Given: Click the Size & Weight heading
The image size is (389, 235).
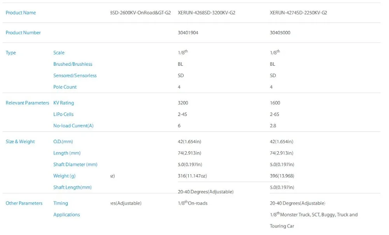Looking at the screenshot, I should coord(20,142).
